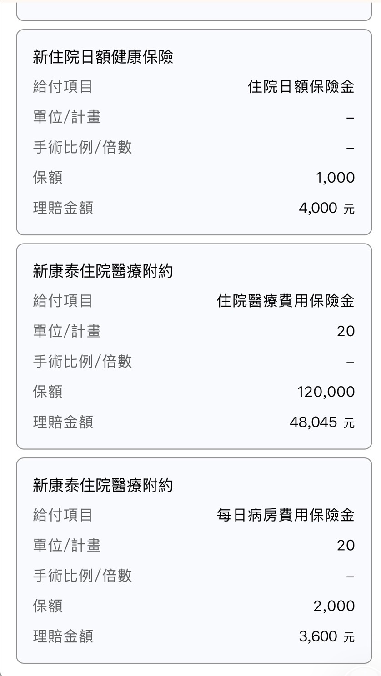Click 手術比例/倍數 label in the 每日病房費用保險金 card
Viewport: 381px width, 676px height.
82,576
